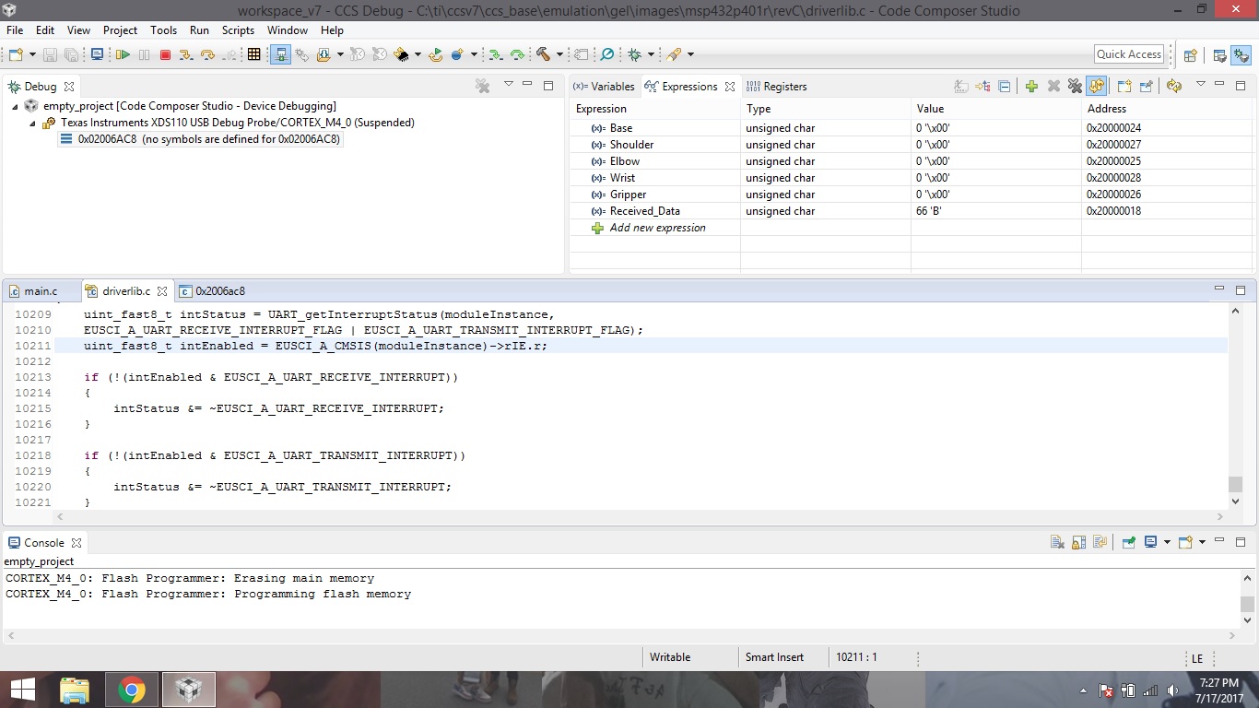Switch to the Registers tab
Image resolution: width=1259 pixels, height=708 pixels.
(776, 87)
